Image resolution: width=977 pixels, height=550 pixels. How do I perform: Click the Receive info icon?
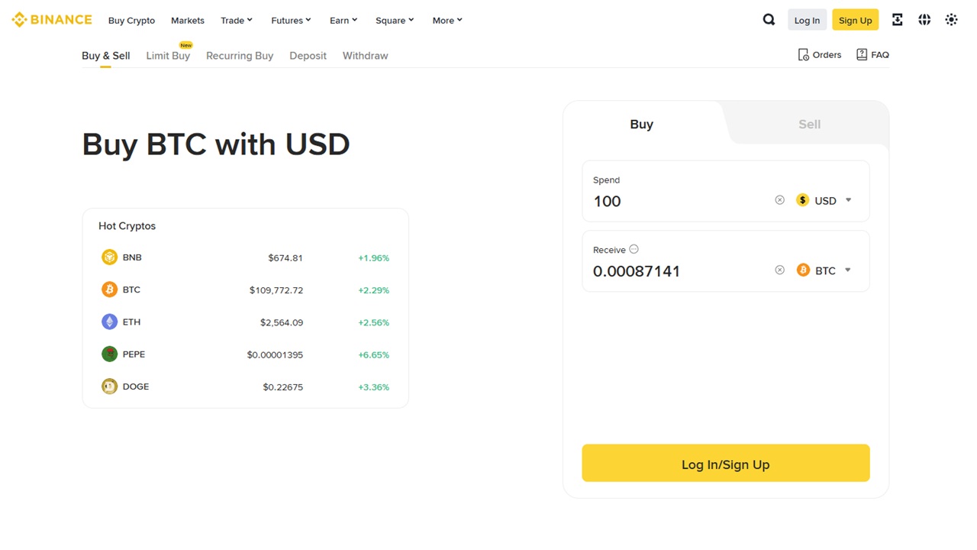point(634,249)
